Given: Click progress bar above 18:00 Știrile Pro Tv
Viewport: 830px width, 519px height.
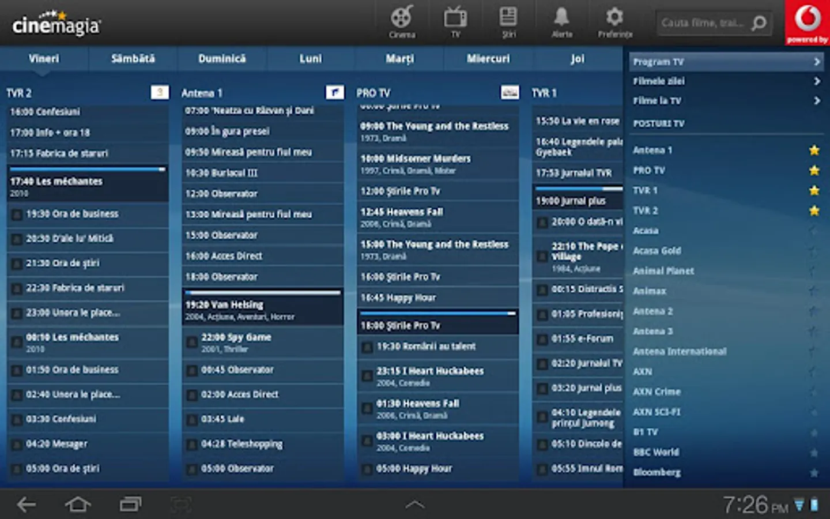Looking at the screenshot, I should coord(438,314).
